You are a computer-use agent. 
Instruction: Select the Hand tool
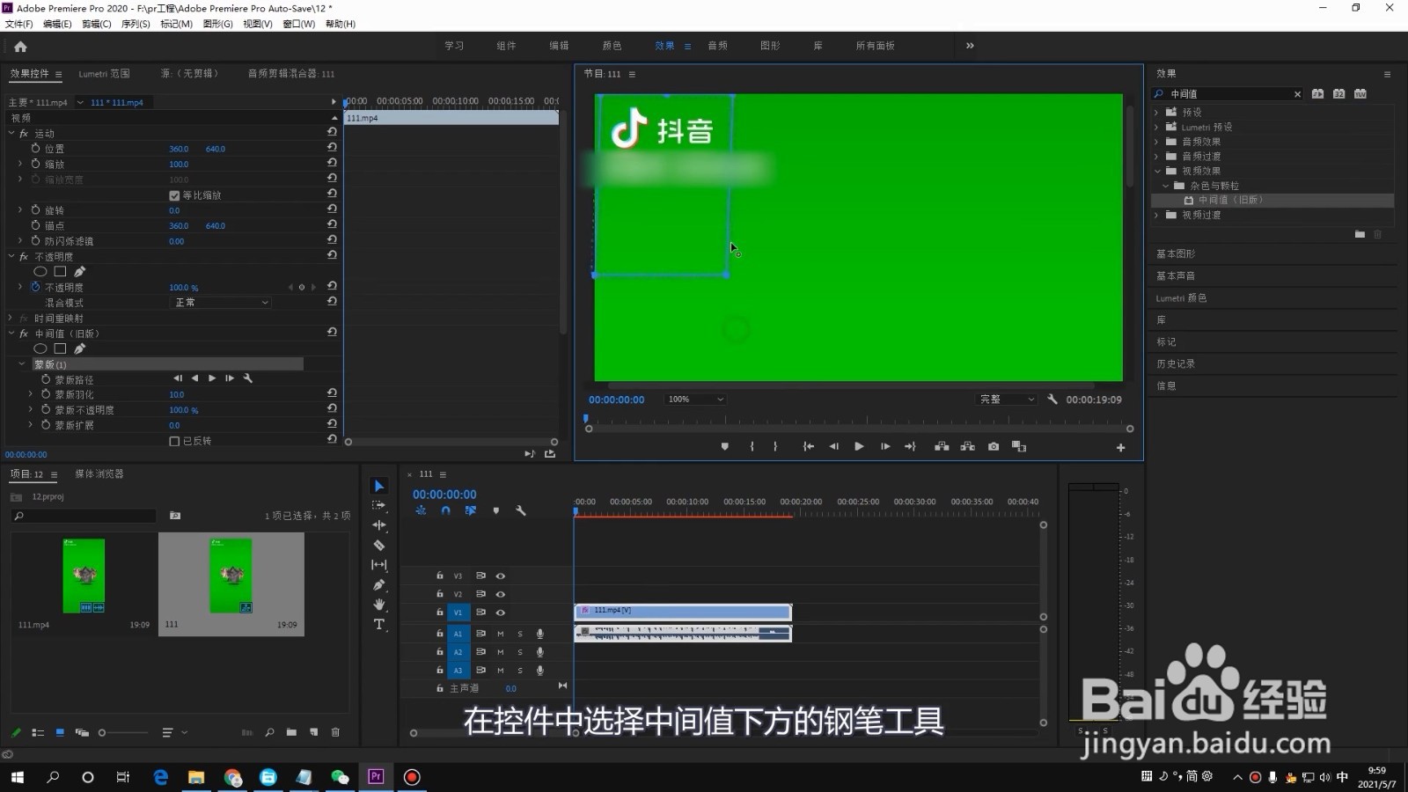tap(379, 605)
